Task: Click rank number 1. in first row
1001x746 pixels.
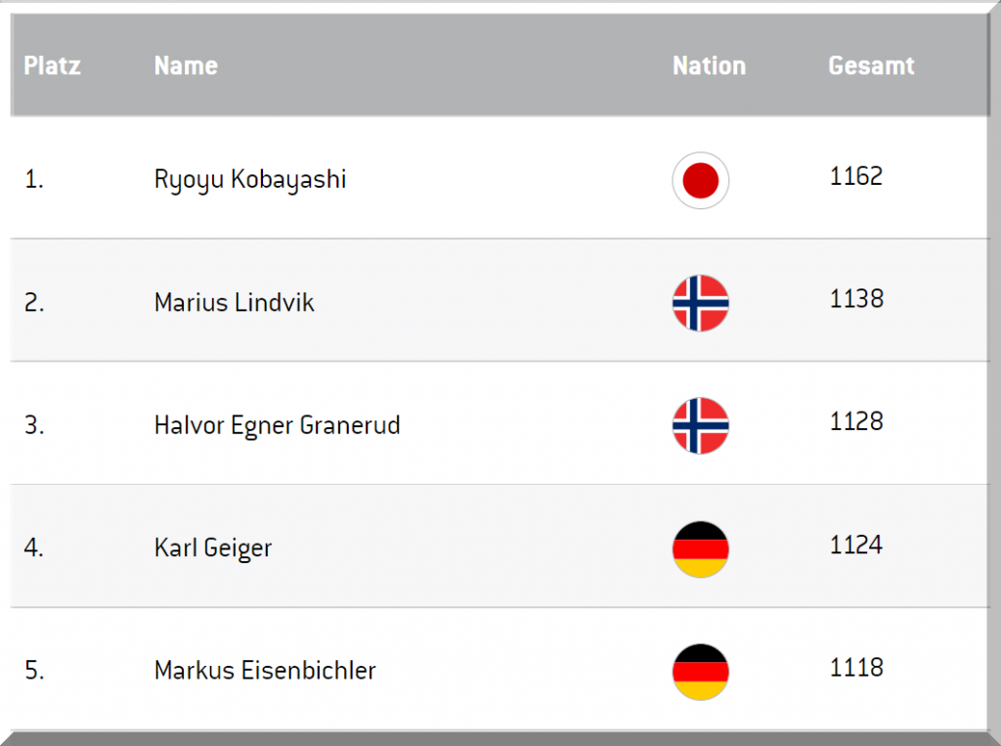Action: click(34, 180)
